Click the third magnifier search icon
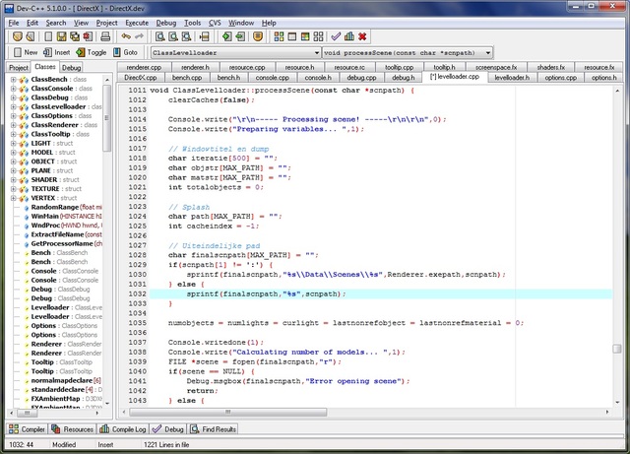Image resolution: width=630 pixels, height=454 pixels. click(x=186, y=36)
